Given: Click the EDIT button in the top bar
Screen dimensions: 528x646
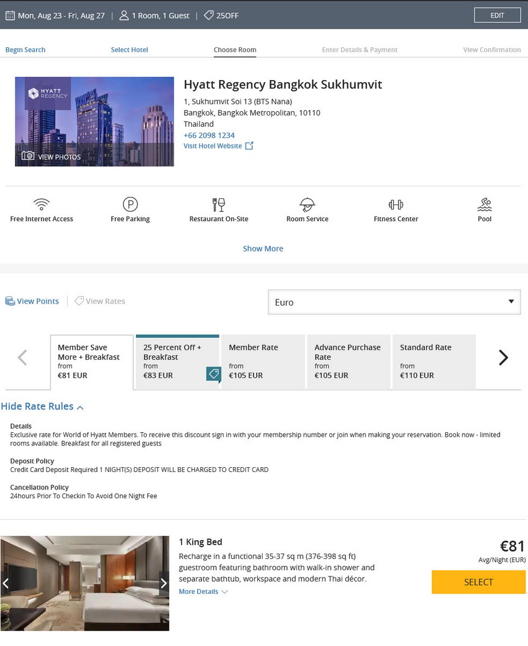Looking at the screenshot, I should [497, 16].
